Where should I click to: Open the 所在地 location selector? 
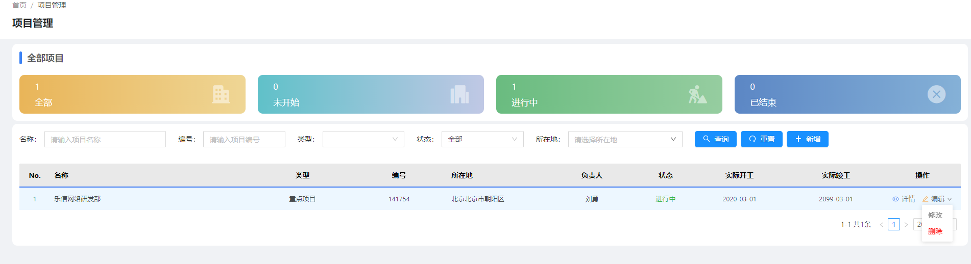coord(625,139)
